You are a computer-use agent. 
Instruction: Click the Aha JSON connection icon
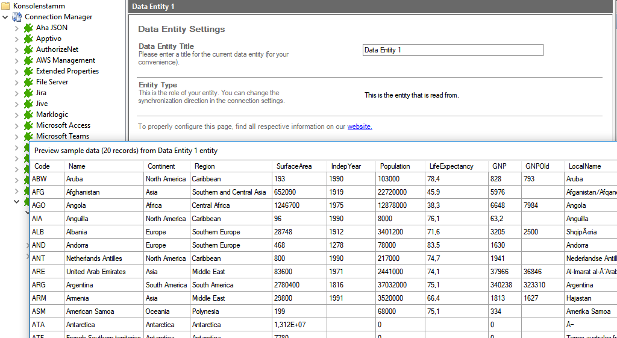pyautogui.click(x=28, y=28)
